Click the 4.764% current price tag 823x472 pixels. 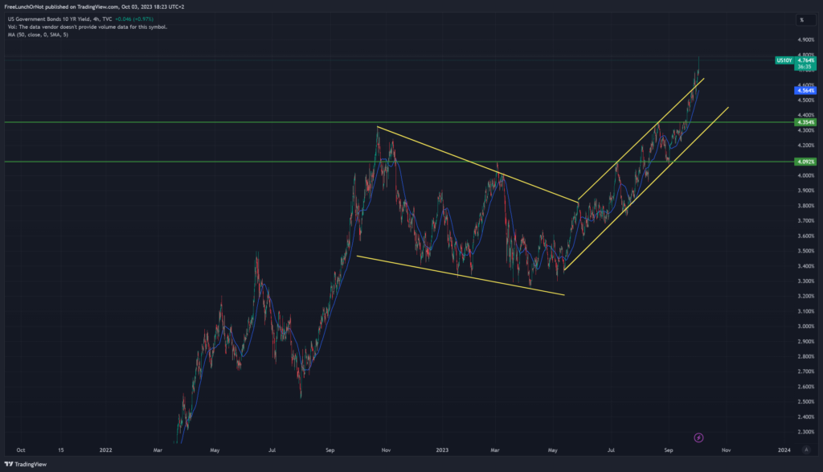pos(805,60)
